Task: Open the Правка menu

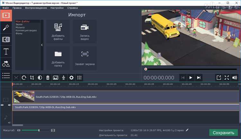Action: [x=17, y=8]
